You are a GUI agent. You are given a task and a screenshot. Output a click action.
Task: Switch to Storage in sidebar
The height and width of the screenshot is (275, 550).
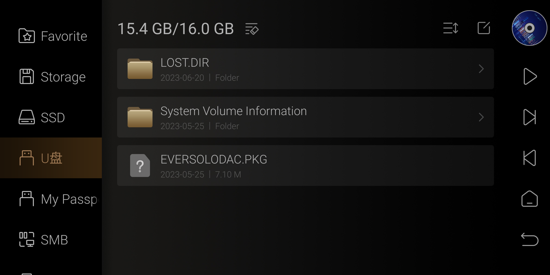(x=51, y=77)
